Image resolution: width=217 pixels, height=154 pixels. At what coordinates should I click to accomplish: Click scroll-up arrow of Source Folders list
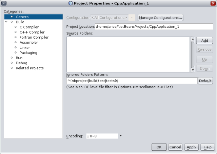coord(193,40)
